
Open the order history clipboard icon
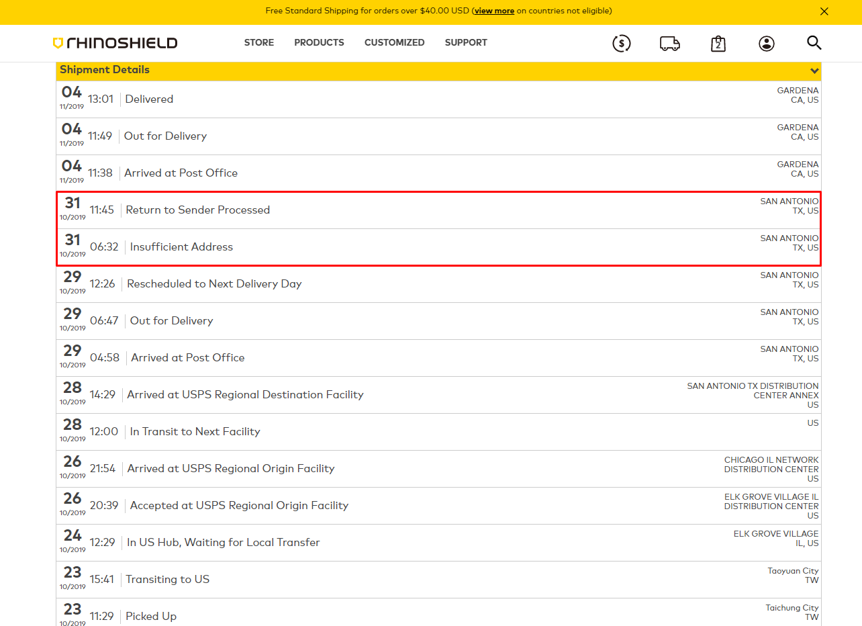pyautogui.click(x=718, y=43)
